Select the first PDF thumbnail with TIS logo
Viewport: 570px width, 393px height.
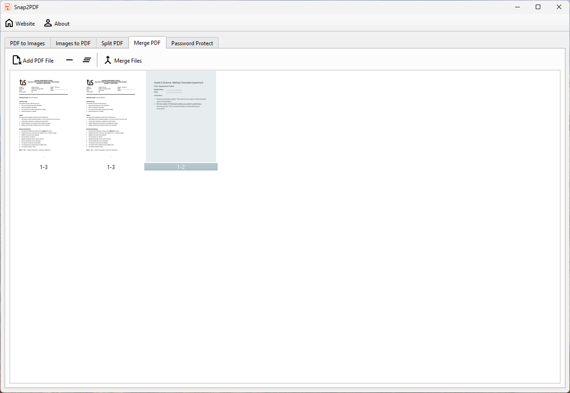coord(43,117)
